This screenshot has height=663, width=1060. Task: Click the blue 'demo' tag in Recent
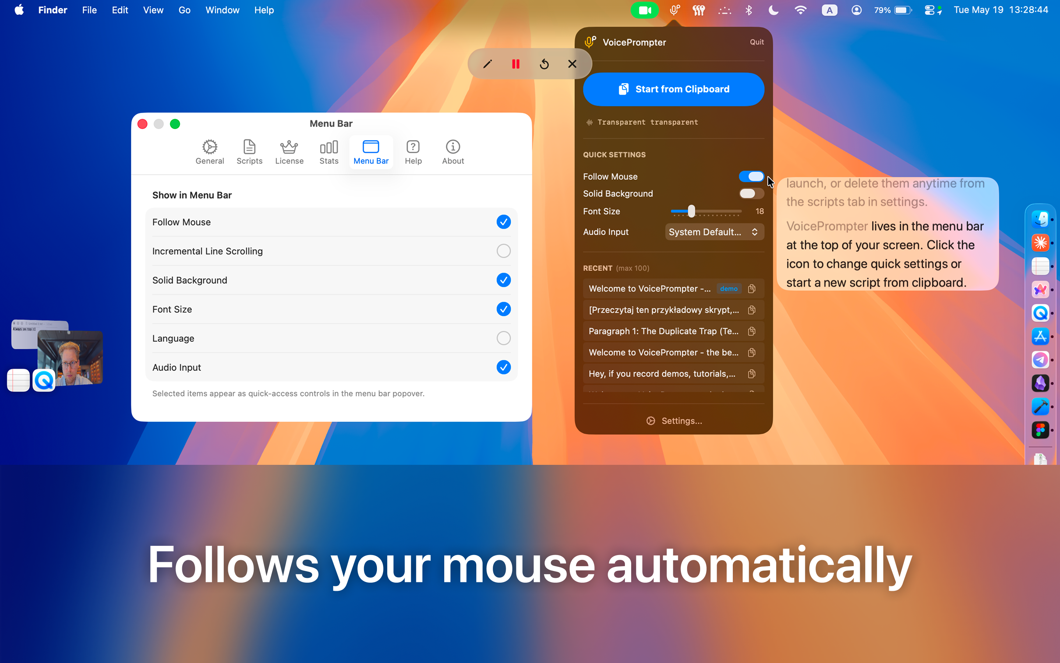coord(728,288)
